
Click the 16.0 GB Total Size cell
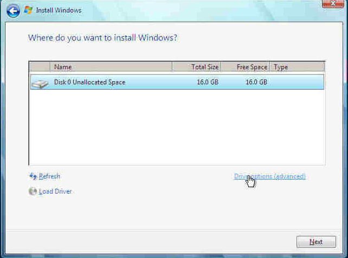[x=208, y=82]
